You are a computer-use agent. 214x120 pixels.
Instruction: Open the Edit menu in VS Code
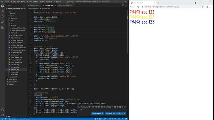point(13,2)
